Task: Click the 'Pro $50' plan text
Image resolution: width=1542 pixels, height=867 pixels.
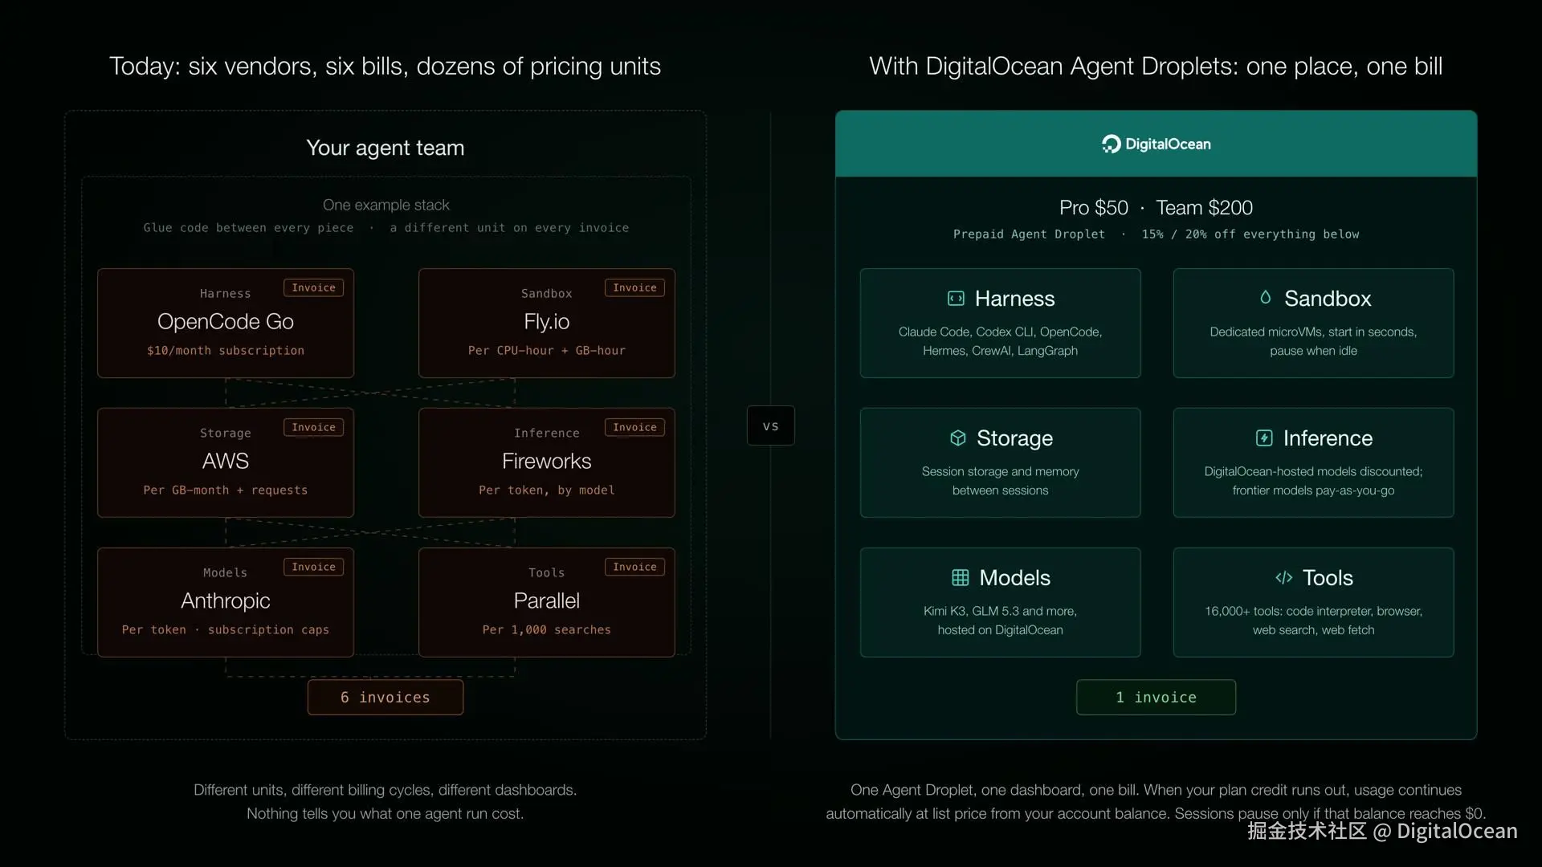Action: (1094, 208)
